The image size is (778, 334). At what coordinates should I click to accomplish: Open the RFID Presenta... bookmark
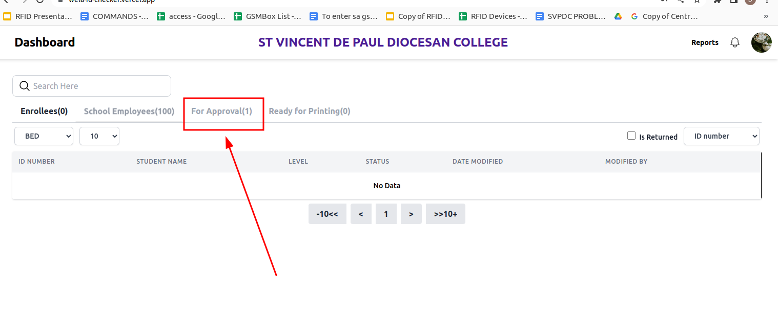(38, 16)
